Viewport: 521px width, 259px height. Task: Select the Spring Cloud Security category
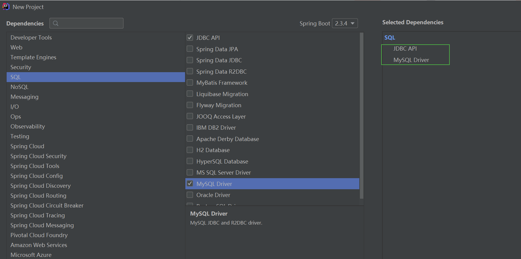pos(96,156)
